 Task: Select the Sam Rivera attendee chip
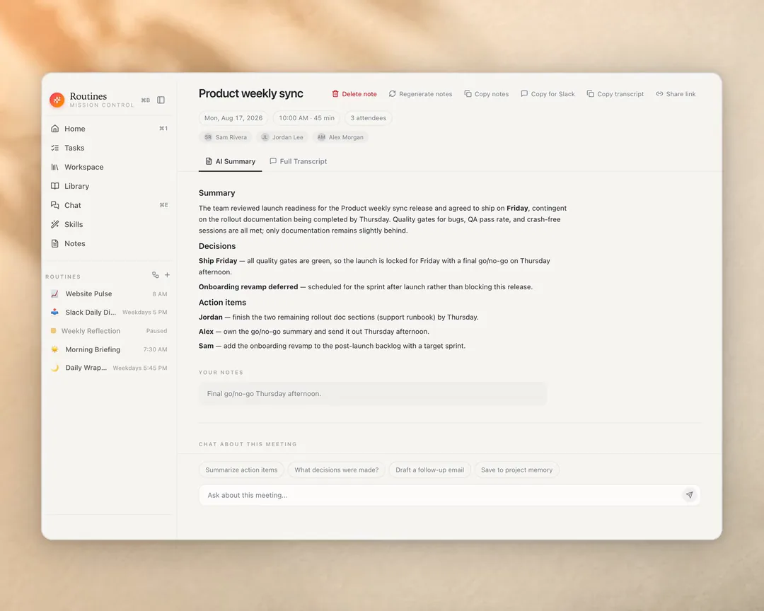[x=226, y=137]
